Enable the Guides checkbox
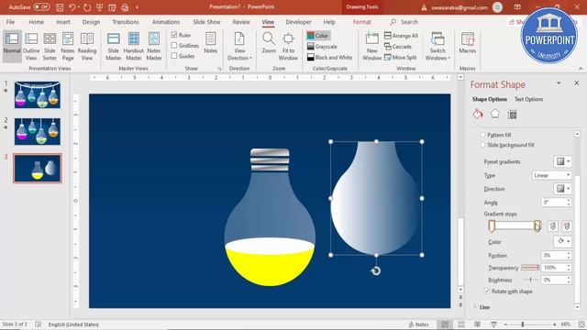Viewport: 587px width, 330px height. [x=174, y=56]
